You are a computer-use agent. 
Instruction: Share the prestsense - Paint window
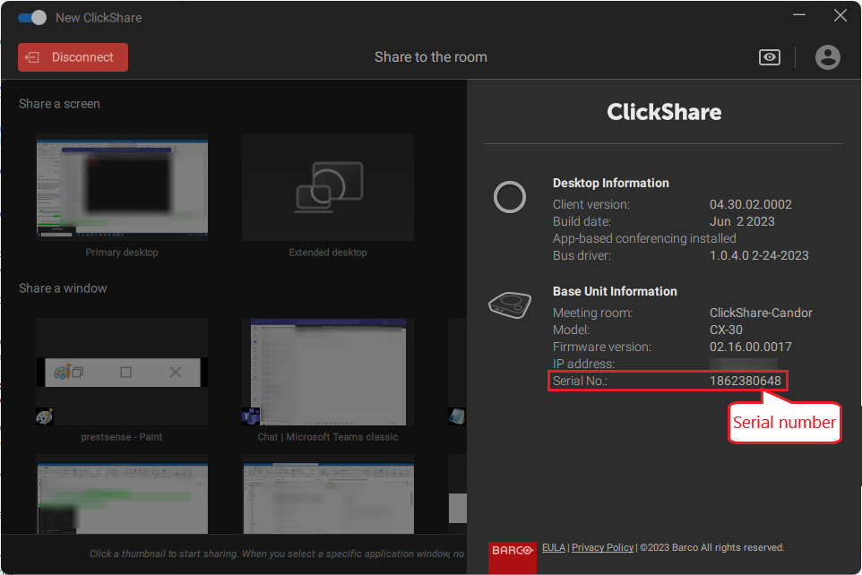point(122,372)
